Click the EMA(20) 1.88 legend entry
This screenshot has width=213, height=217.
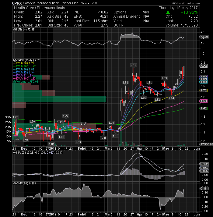[24, 69]
